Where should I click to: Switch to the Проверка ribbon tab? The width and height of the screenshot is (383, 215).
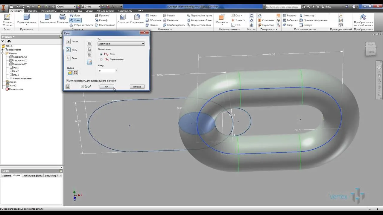[x=32, y=11]
